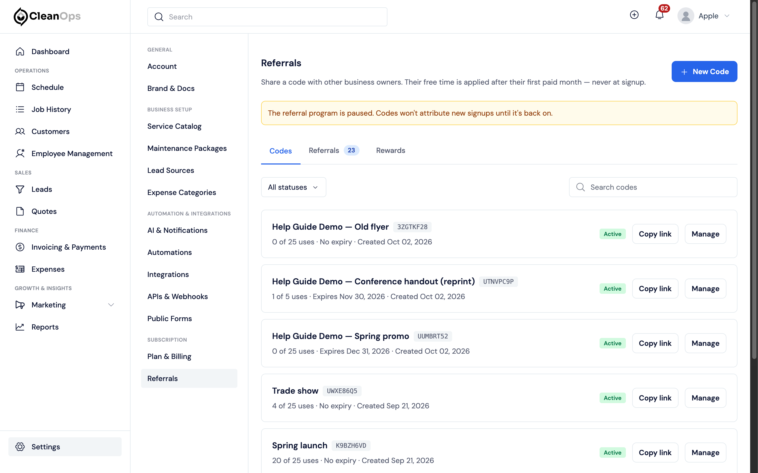758x473 pixels.
Task: Expand the Marketing menu chevron
Action: 111,305
